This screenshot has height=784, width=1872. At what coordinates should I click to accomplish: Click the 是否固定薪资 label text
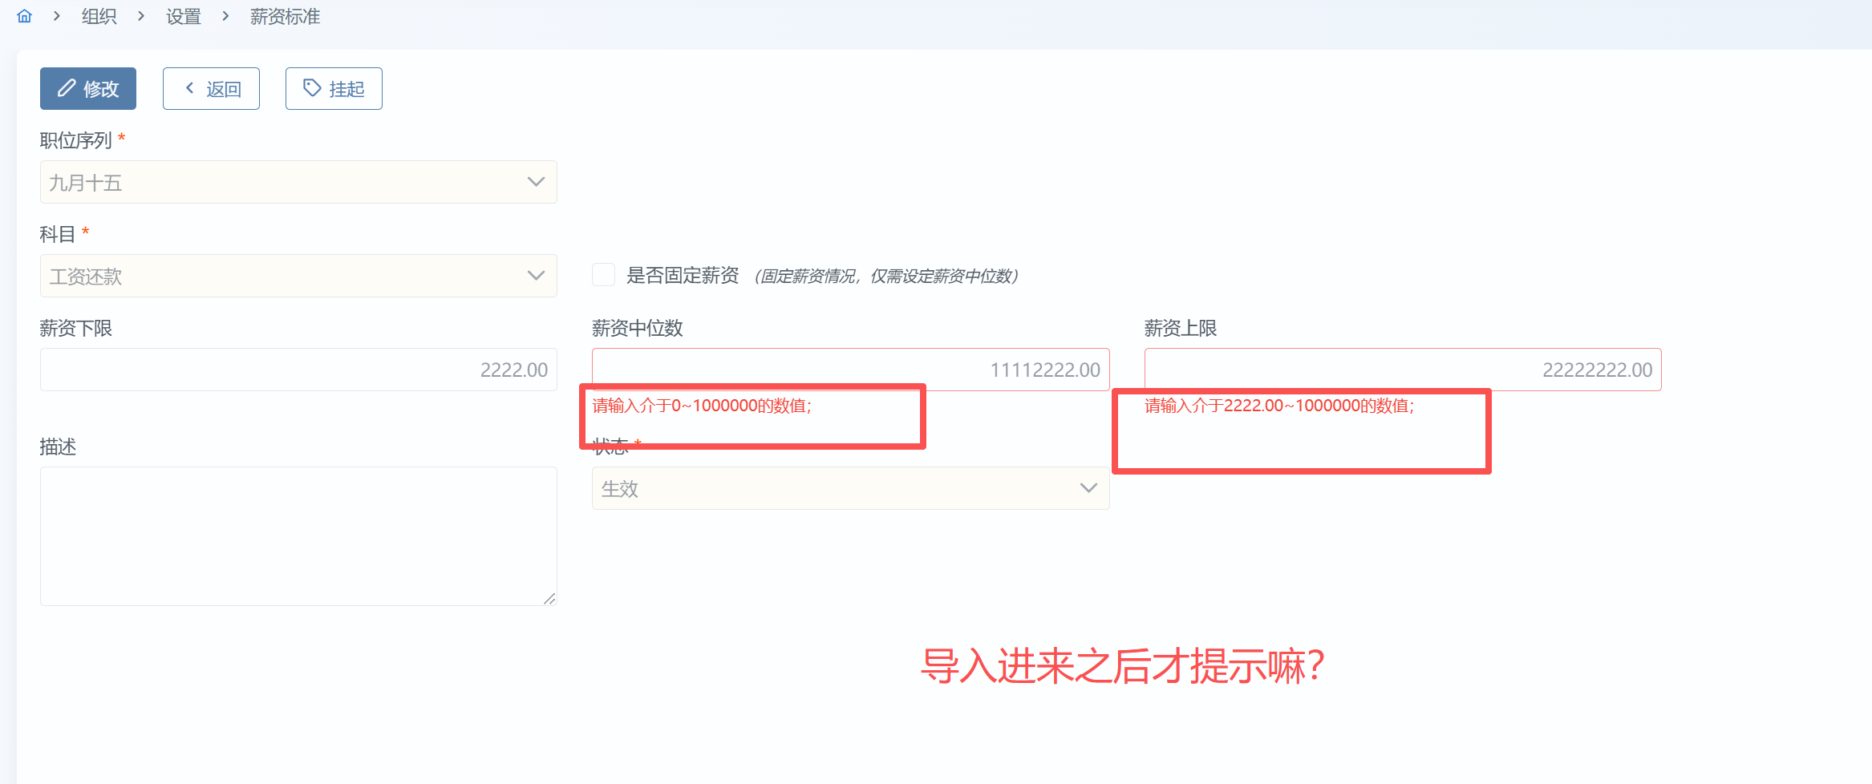[683, 276]
